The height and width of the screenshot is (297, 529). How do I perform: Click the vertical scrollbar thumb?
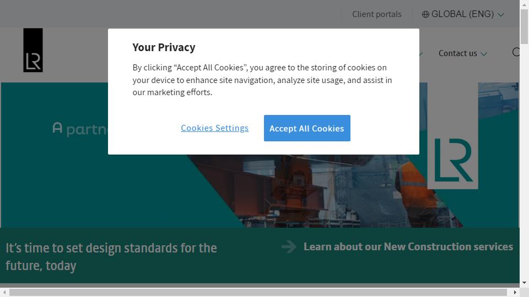tap(524, 26)
